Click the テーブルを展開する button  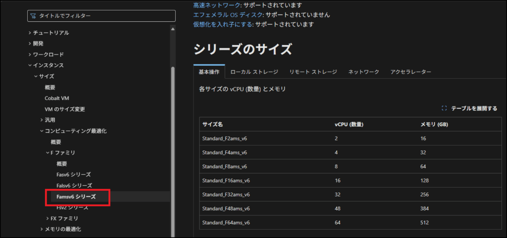click(x=469, y=108)
